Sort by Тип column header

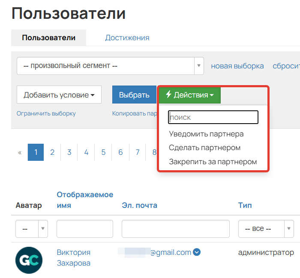(x=245, y=205)
